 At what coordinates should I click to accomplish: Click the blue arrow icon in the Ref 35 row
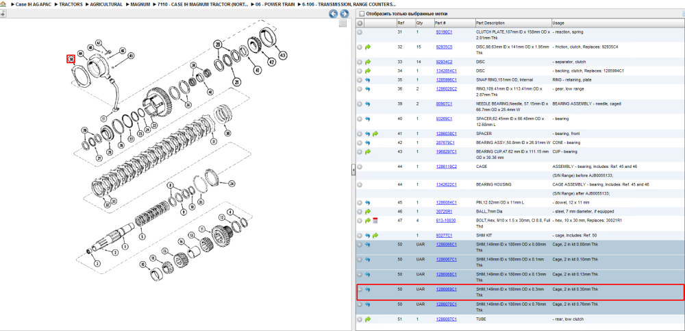tap(368, 80)
